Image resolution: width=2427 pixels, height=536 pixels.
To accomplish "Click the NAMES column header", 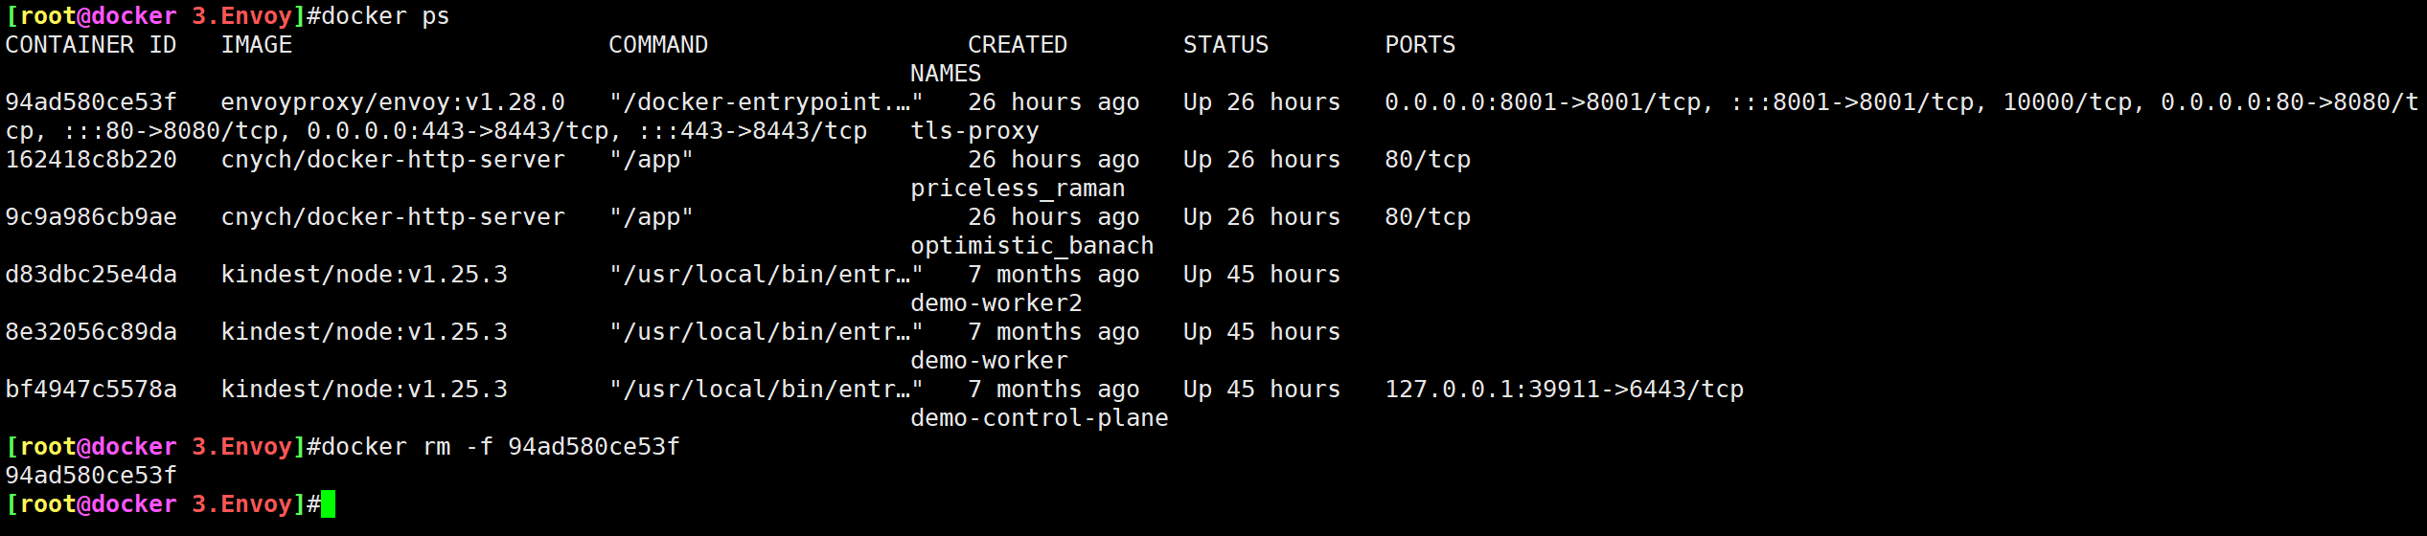I will click(x=946, y=74).
